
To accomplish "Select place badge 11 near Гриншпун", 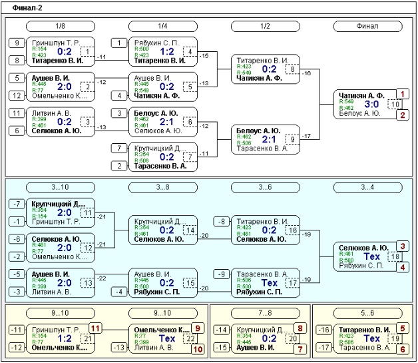I will pos(95,328).
